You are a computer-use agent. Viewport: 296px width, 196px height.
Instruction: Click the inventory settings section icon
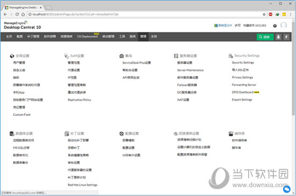point(175,134)
